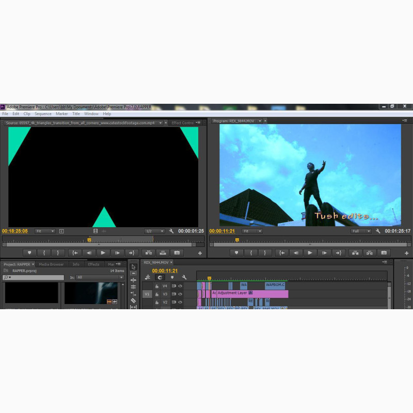This screenshot has height=413, width=413.
Task: Click the Project search input field
Action: 33,277
